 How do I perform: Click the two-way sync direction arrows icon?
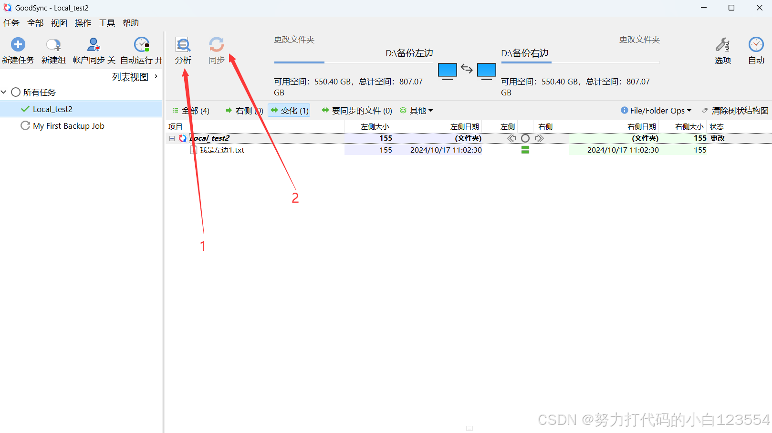click(467, 70)
